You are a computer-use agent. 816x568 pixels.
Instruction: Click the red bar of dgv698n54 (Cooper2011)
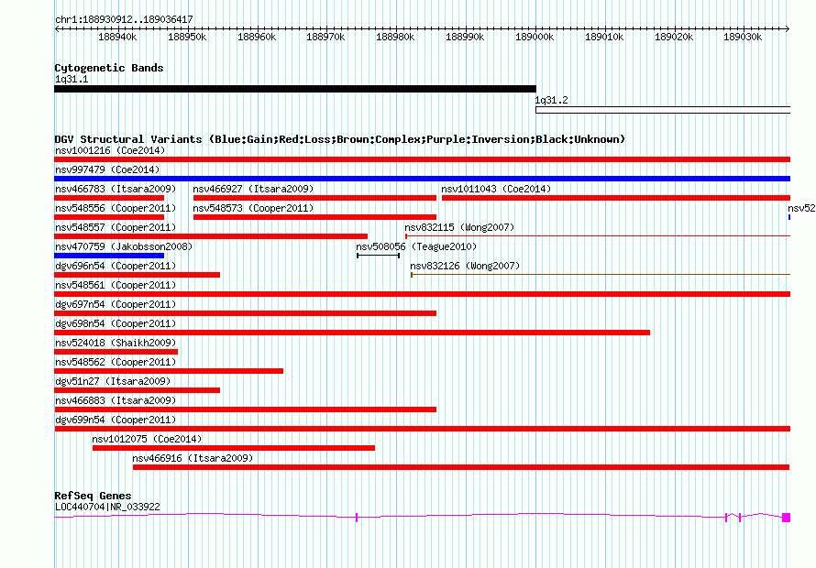352,333
